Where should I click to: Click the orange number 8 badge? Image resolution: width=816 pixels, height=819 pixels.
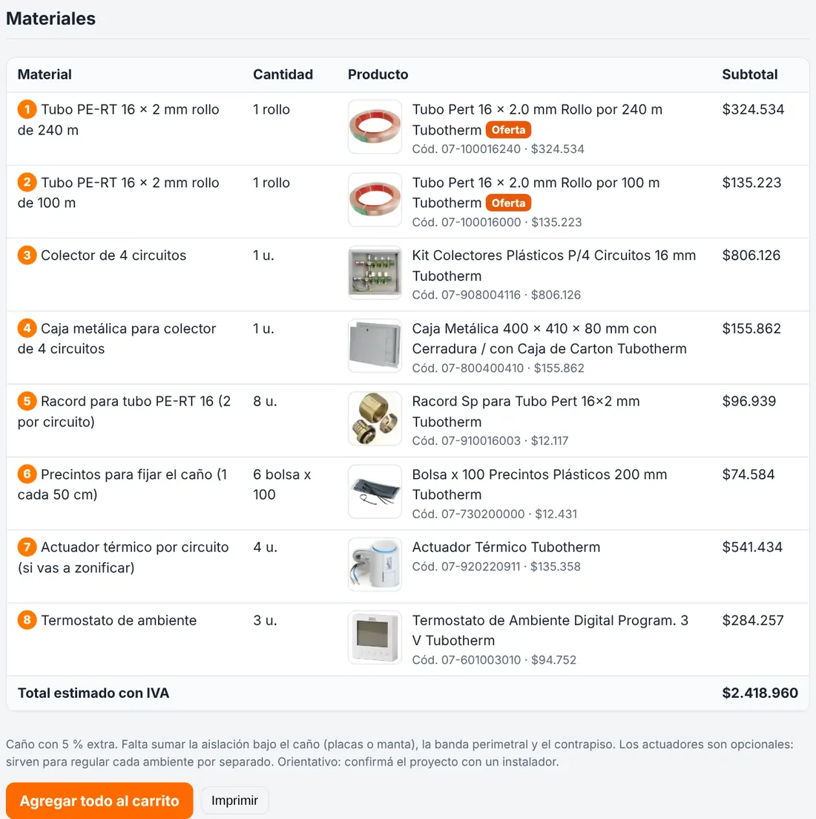point(27,620)
